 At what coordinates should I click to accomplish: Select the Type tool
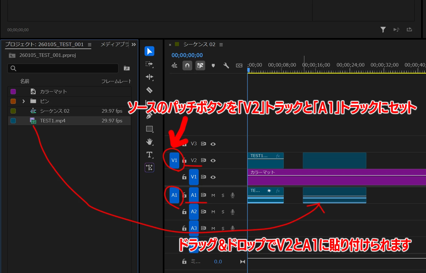[150, 155]
